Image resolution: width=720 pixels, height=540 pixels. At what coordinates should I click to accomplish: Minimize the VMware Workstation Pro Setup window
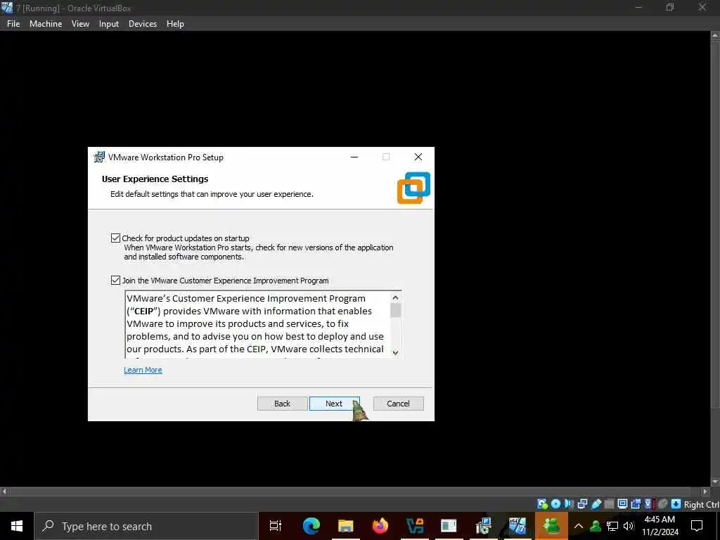(x=354, y=157)
